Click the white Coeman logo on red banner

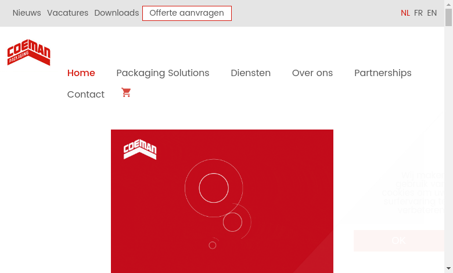click(140, 150)
